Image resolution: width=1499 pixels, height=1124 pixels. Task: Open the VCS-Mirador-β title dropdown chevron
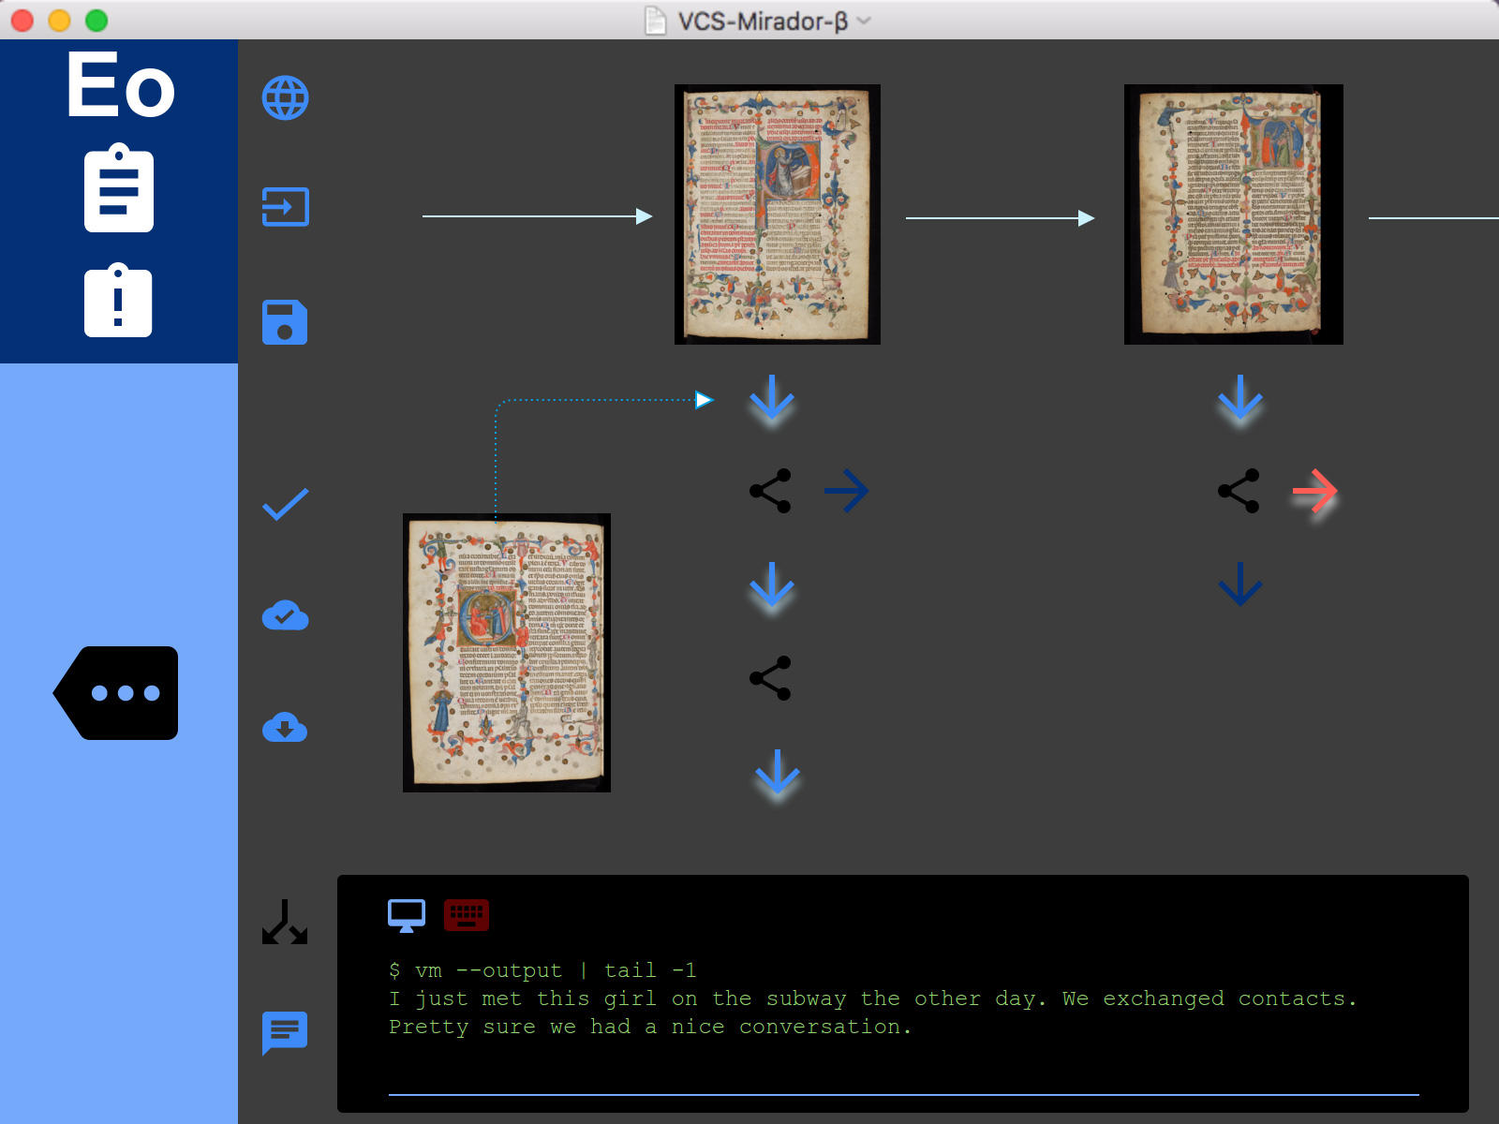click(x=864, y=21)
